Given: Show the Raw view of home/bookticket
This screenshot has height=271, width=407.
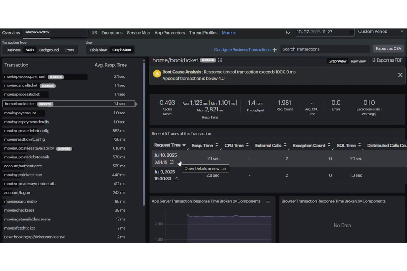Looking at the screenshot, I should pyautogui.click(x=358, y=61).
